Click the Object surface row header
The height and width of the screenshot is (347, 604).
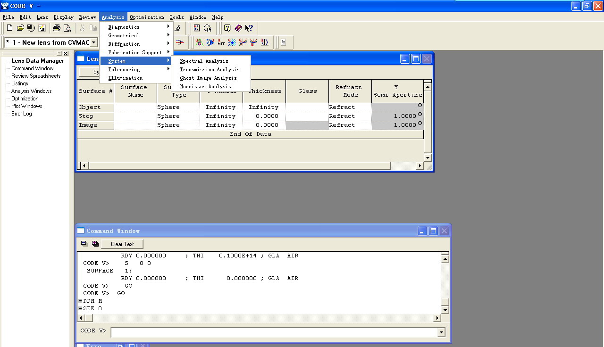pyautogui.click(x=96, y=107)
